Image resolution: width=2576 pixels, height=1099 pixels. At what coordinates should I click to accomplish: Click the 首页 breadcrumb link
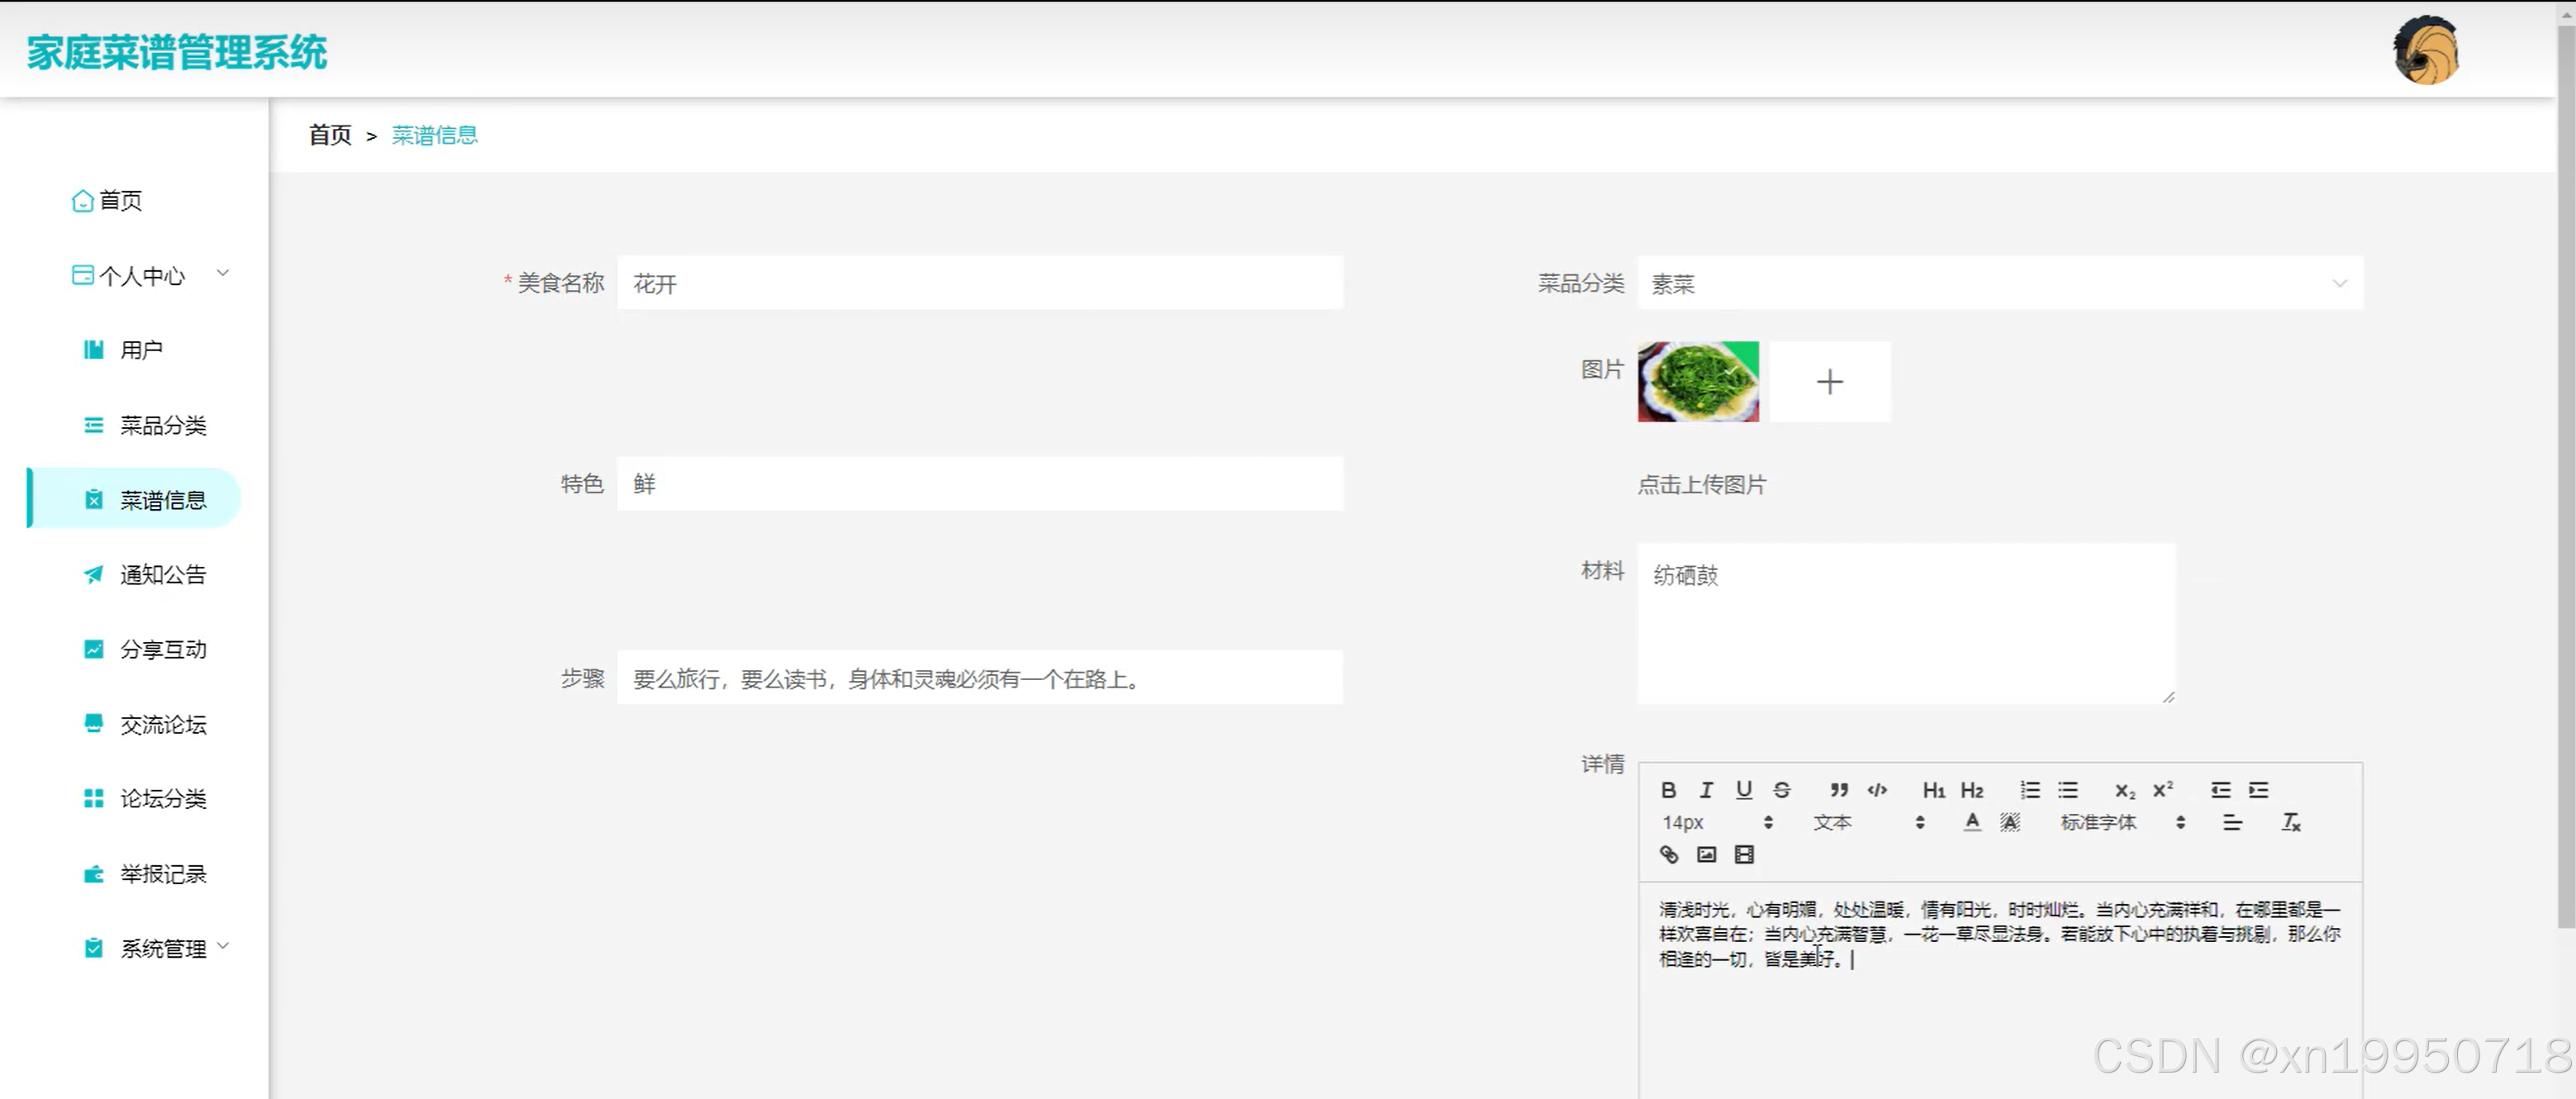(330, 135)
